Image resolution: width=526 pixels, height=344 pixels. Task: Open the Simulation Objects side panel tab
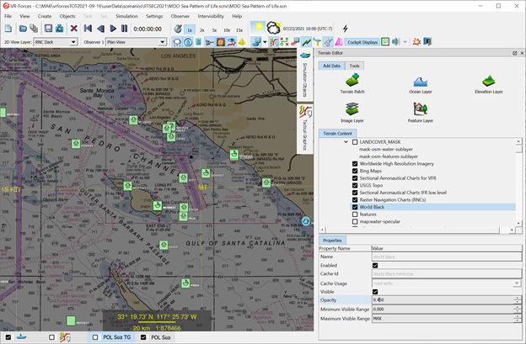coord(305,74)
